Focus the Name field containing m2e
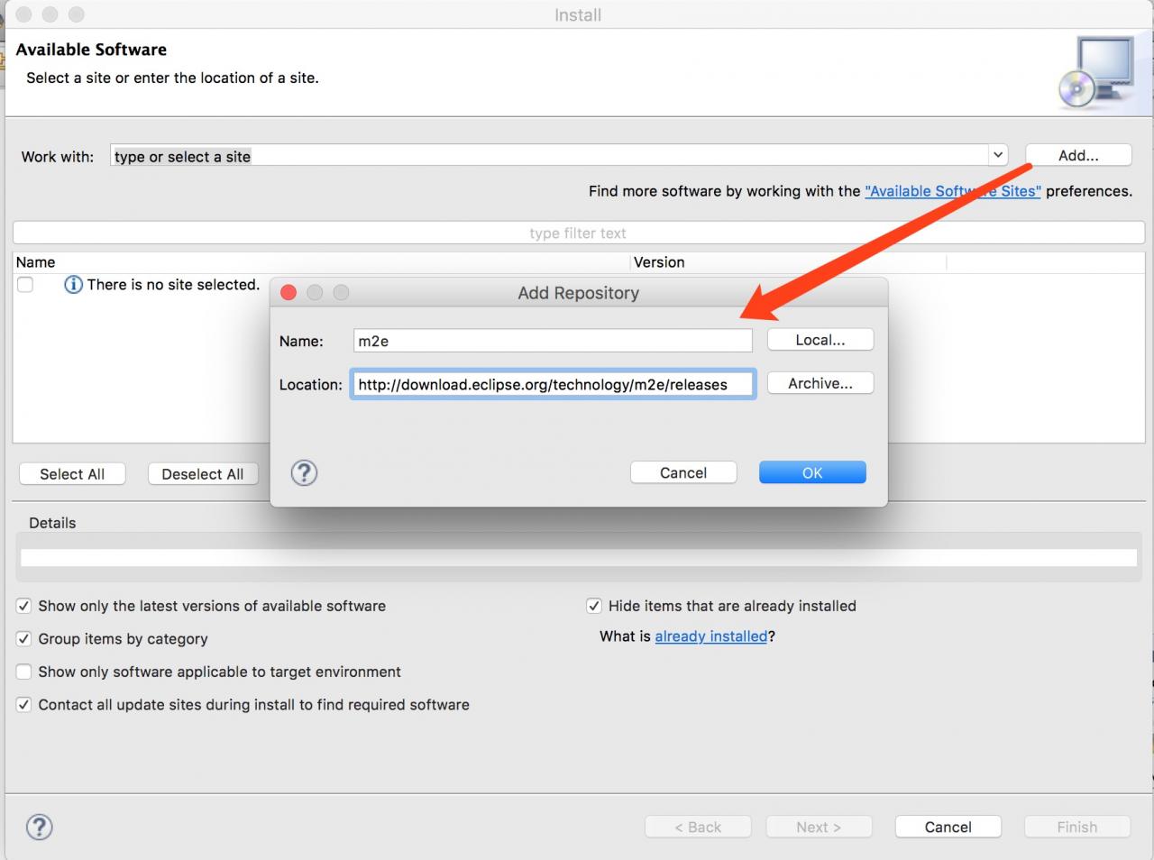1154x860 pixels. (x=553, y=341)
